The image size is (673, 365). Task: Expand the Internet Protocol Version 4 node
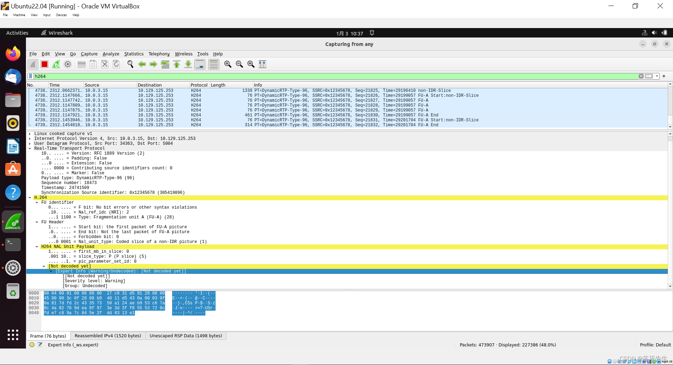[x=30, y=138]
